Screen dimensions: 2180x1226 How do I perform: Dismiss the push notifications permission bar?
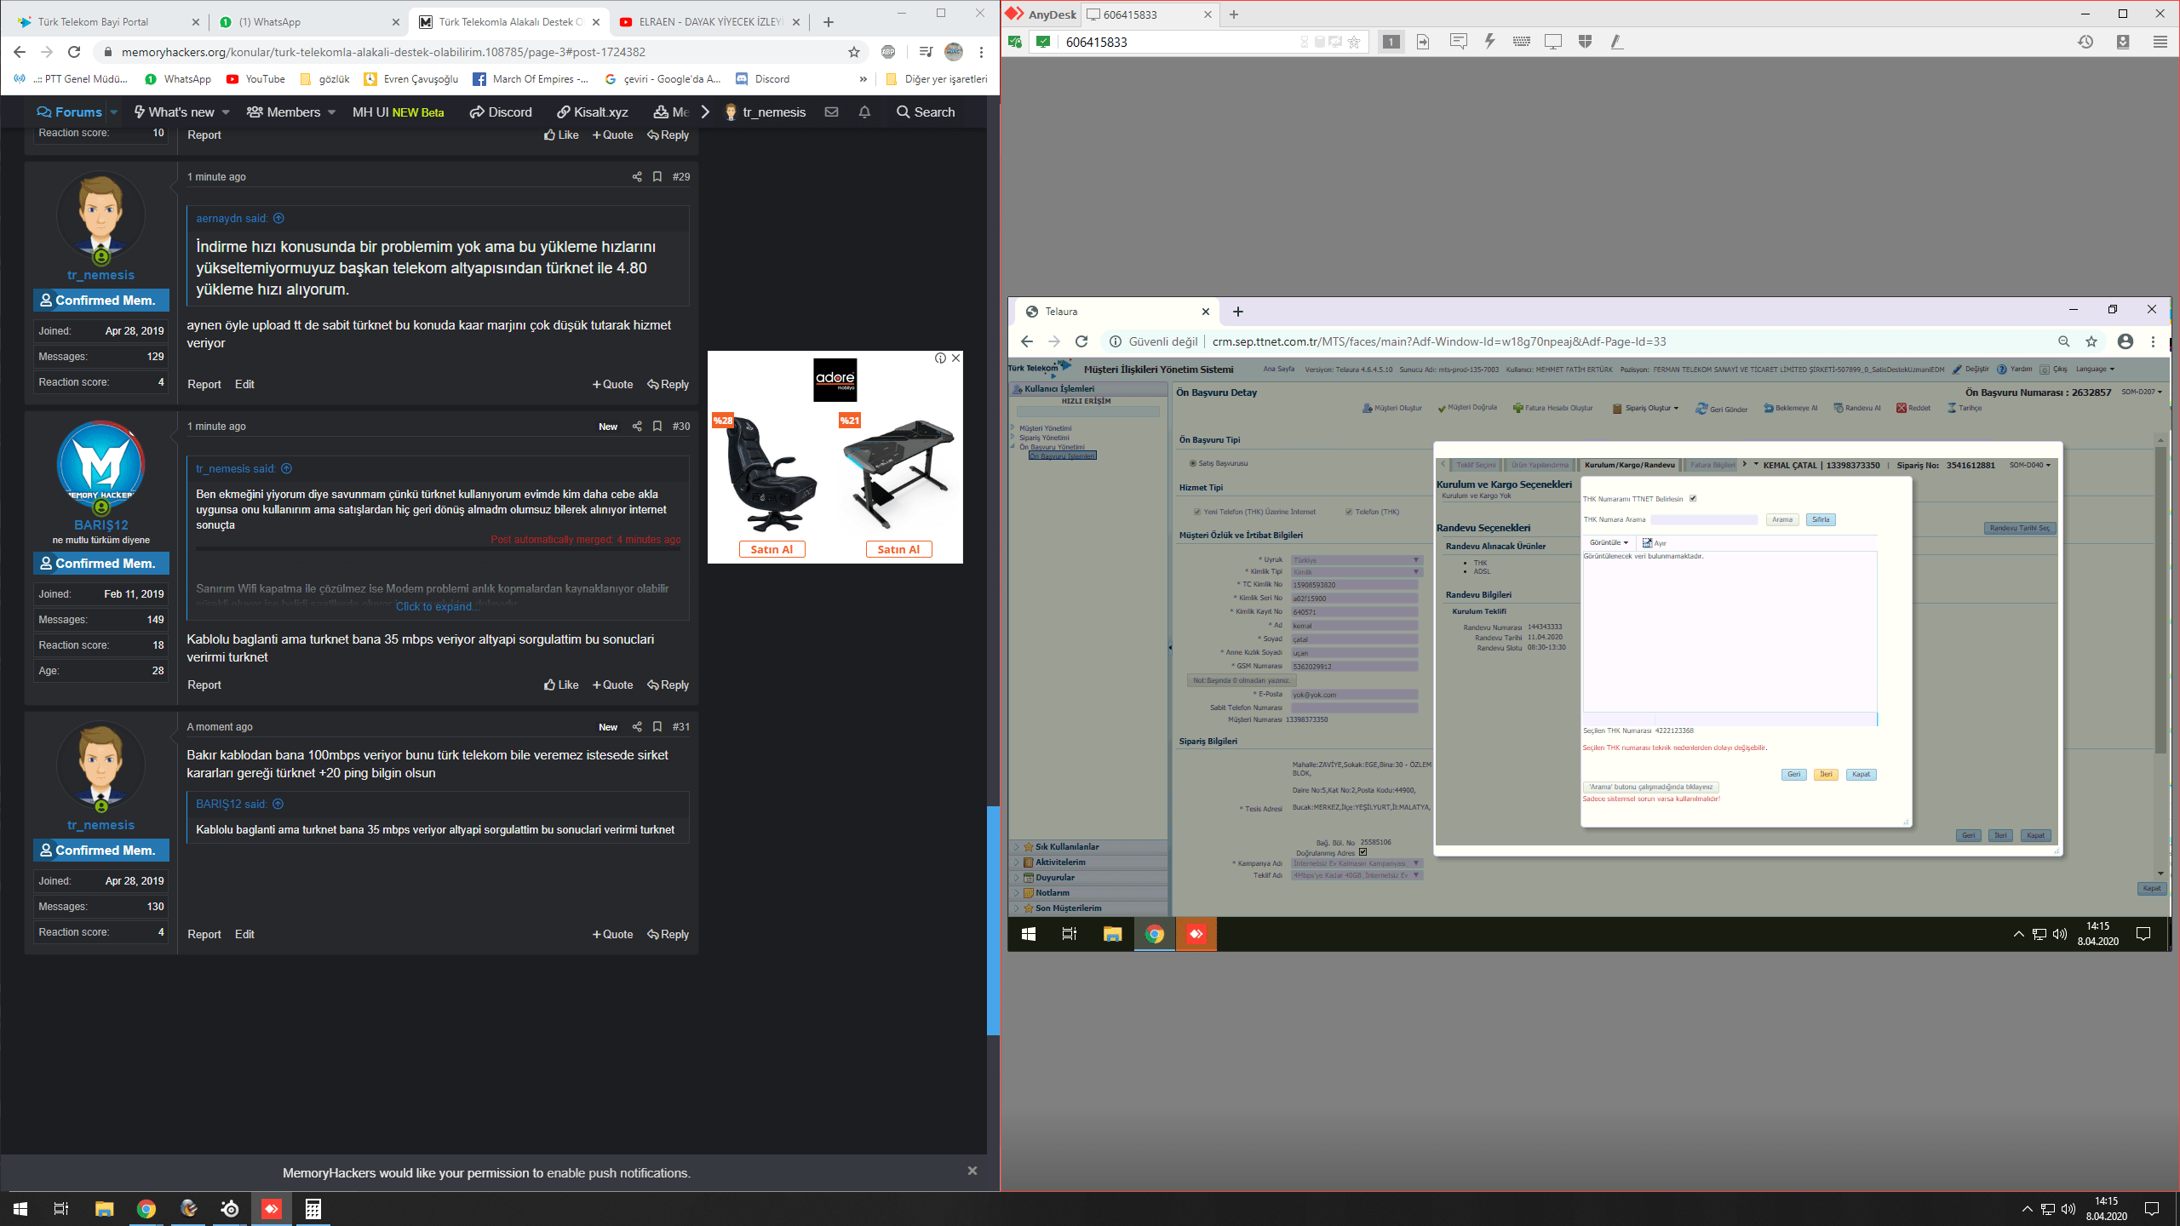972,1172
